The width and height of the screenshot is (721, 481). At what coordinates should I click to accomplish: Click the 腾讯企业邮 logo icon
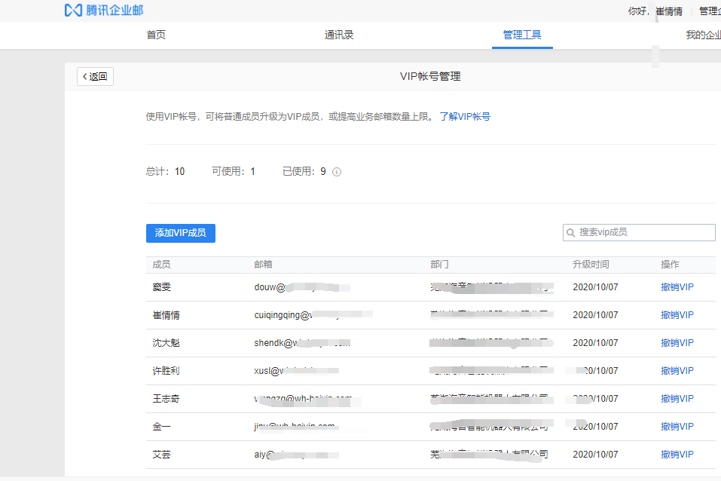click(72, 11)
